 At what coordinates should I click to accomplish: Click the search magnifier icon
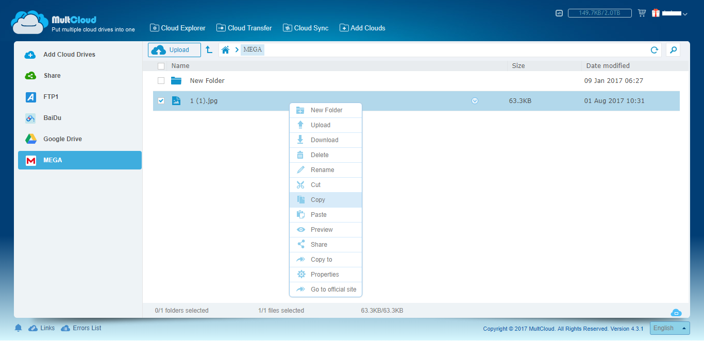(673, 50)
